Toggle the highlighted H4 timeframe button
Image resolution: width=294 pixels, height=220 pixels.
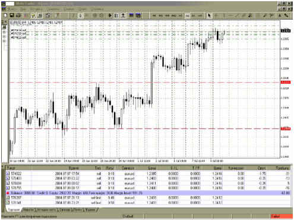pos(187,15)
